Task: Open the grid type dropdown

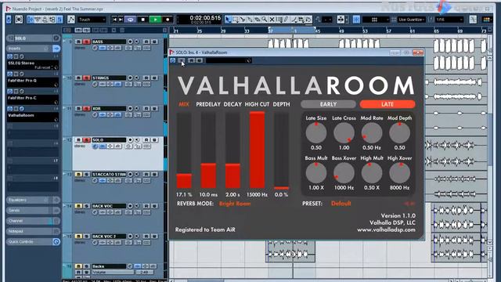Action: pos(376,20)
